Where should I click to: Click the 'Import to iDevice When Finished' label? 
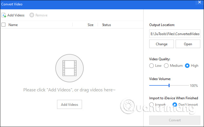tap(174, 98)
